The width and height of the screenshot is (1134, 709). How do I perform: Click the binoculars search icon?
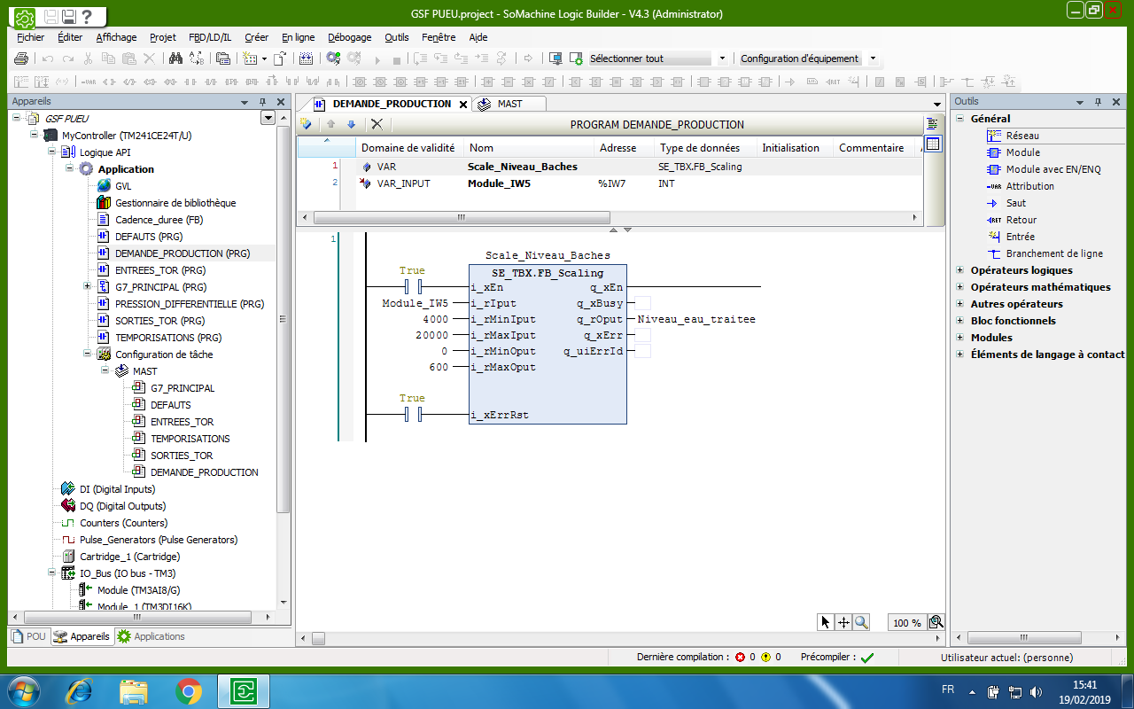[175, 58]
